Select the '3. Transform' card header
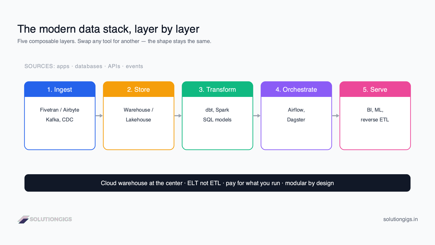 (x=217, y=89)
